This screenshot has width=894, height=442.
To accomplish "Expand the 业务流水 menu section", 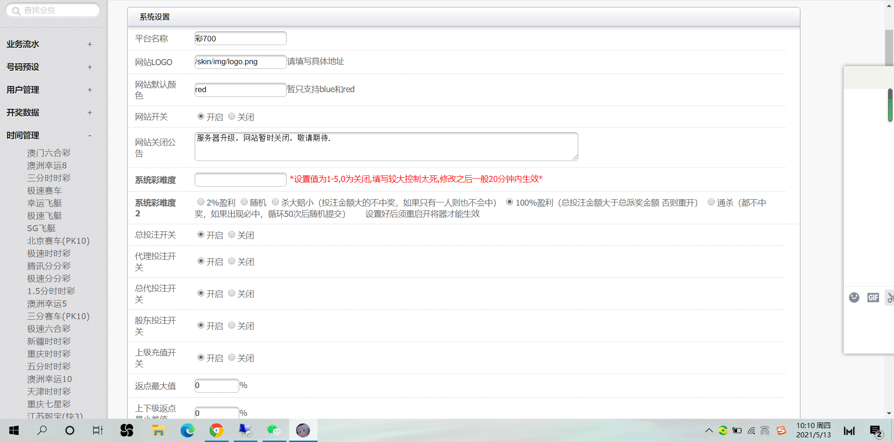I will pos(89,44).
